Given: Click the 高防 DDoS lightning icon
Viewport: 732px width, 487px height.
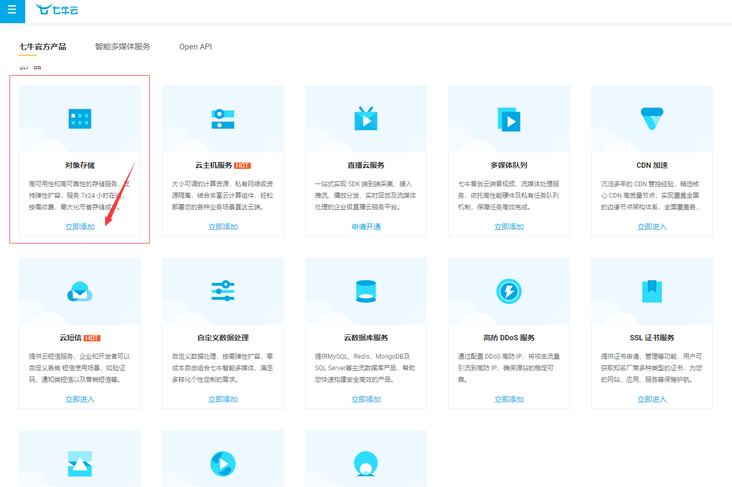Looking at the screenshot, I should pyautogui.click(x=509, y=291).
